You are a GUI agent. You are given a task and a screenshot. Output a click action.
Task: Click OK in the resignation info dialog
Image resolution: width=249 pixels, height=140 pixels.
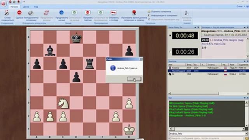(134, 79)
